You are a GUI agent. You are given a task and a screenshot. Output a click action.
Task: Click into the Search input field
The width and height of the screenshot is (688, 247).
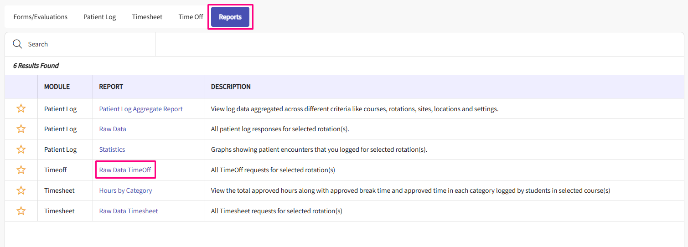click(x=87, y=44)
